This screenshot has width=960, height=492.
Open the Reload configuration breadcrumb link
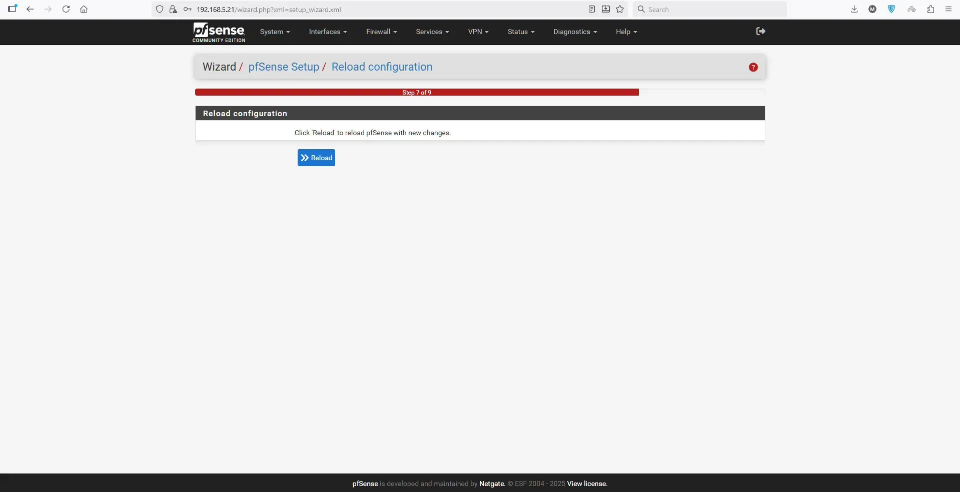pos(382,67)
